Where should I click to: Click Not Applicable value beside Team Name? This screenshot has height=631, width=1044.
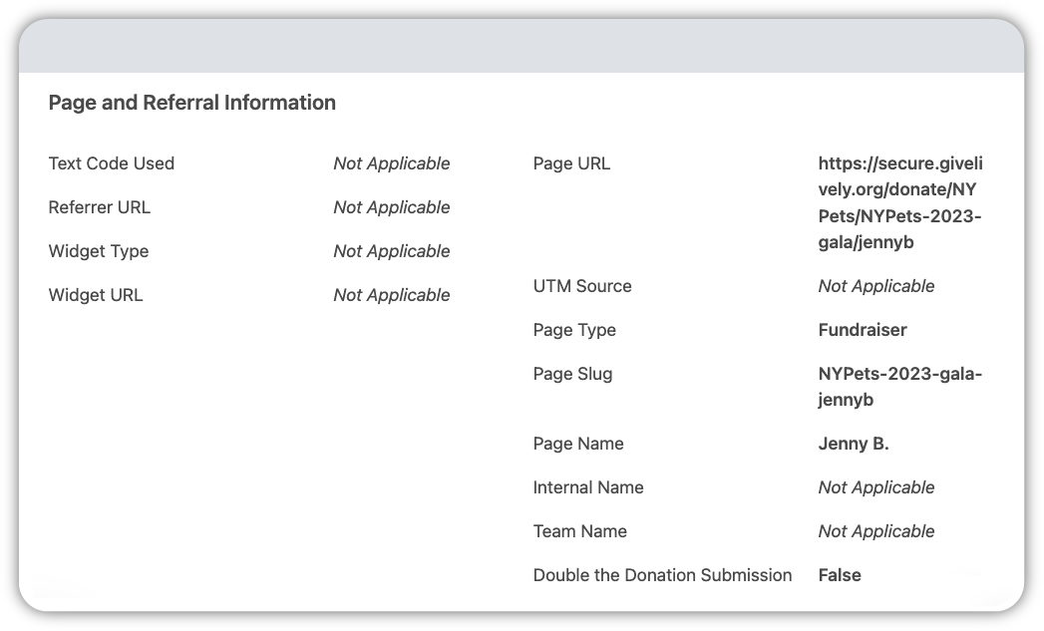click(876, 532)
